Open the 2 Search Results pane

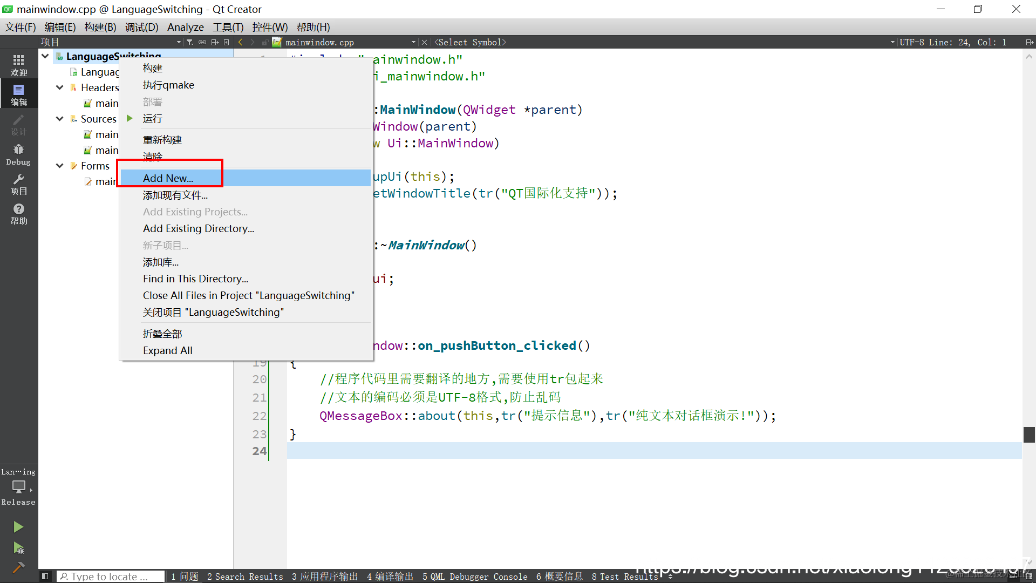[x=245, y=577]
